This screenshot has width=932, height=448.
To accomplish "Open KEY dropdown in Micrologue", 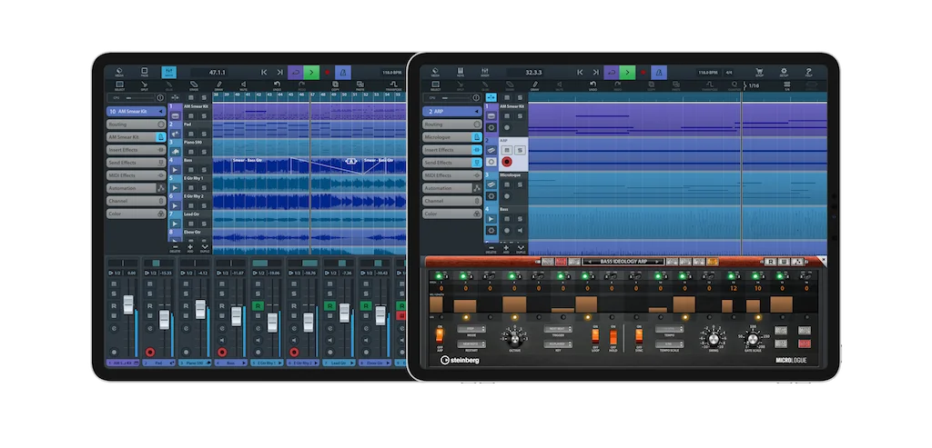I will pyautogui.click(x=558, y=344).
